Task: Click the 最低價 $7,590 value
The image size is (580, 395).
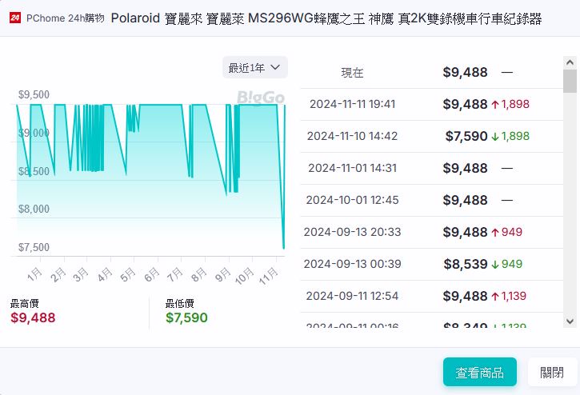Action: point(186,317)
